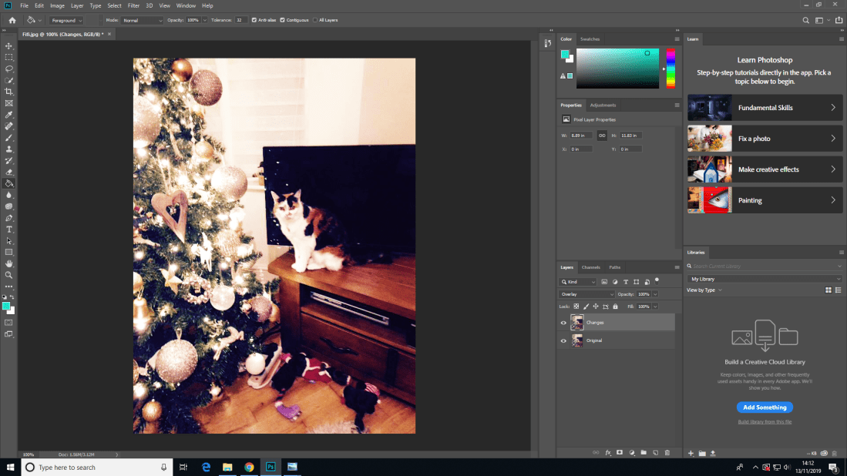Click Build library from this file link
The height and width of the screenshot is (476, 847).
[x=765, y=422]
